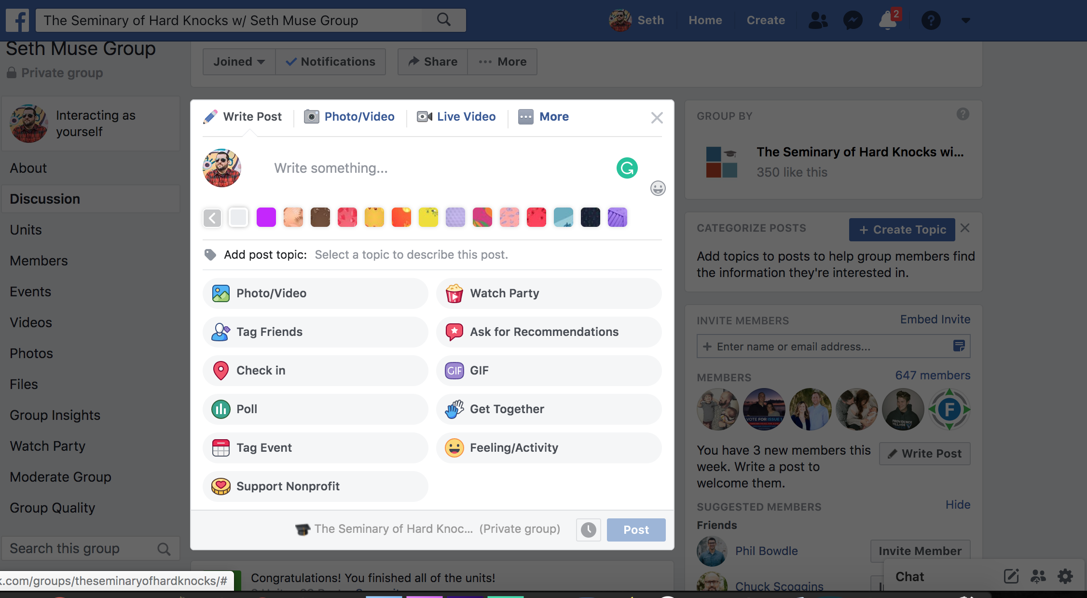Select the Feeling/Activity option
Viewport: 1087px width, 598px height.
click(x=549, y=448)
